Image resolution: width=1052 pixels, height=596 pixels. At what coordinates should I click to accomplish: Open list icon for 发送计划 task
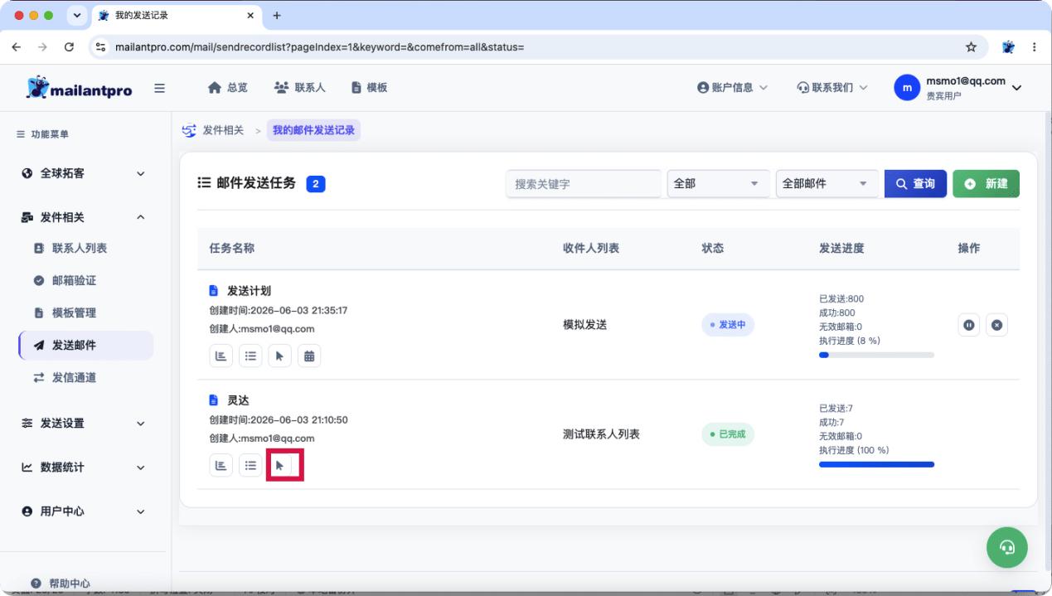click(x=250, y=356)
